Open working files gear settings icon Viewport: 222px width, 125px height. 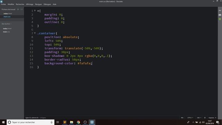[x=18, y=9]
